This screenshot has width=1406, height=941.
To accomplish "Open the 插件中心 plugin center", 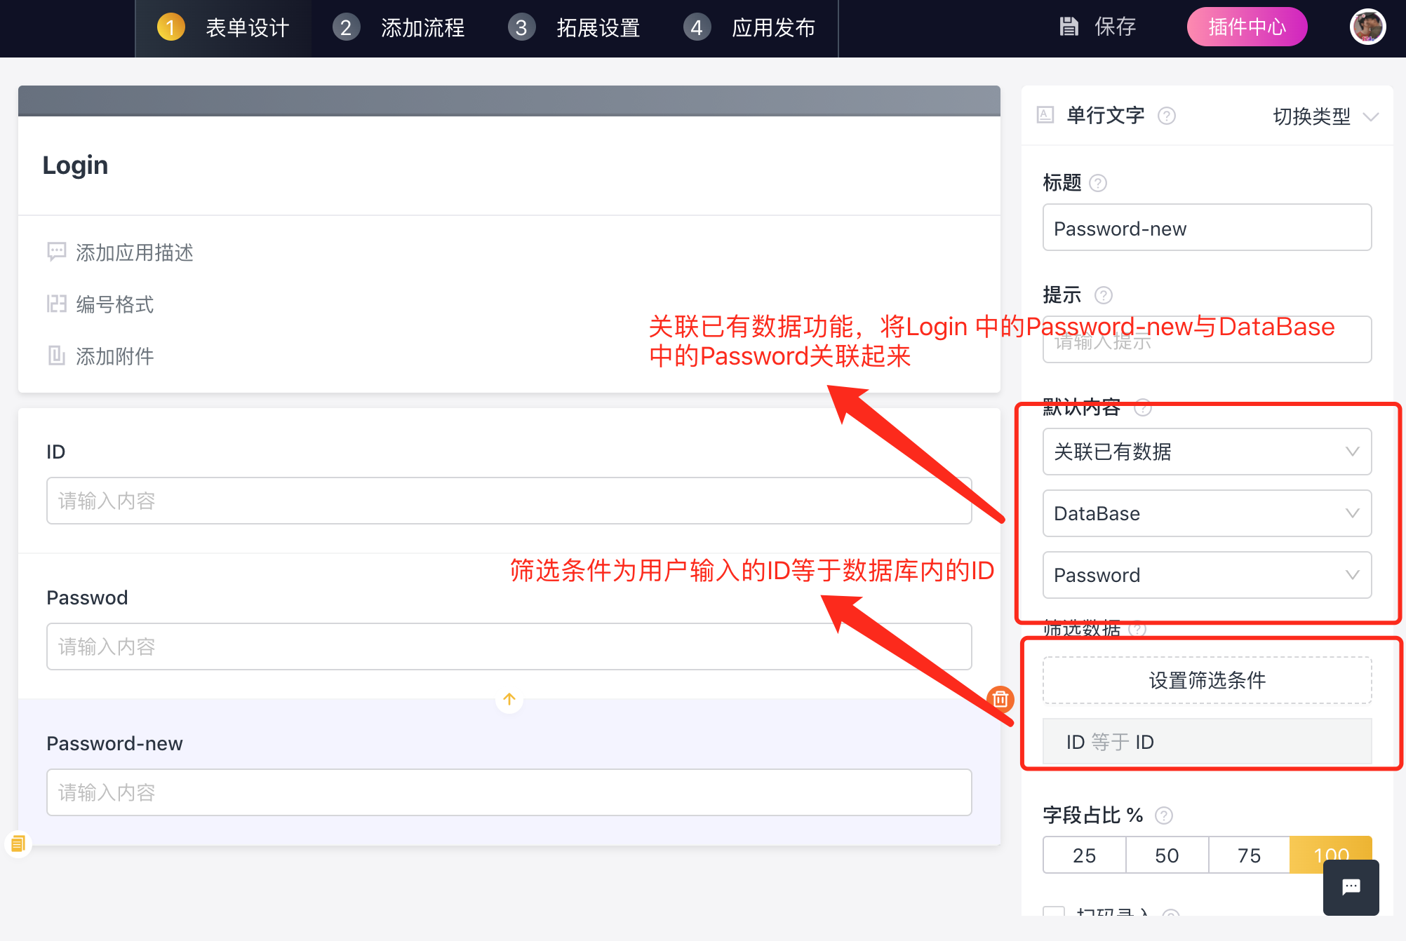I will point(1247,27).
